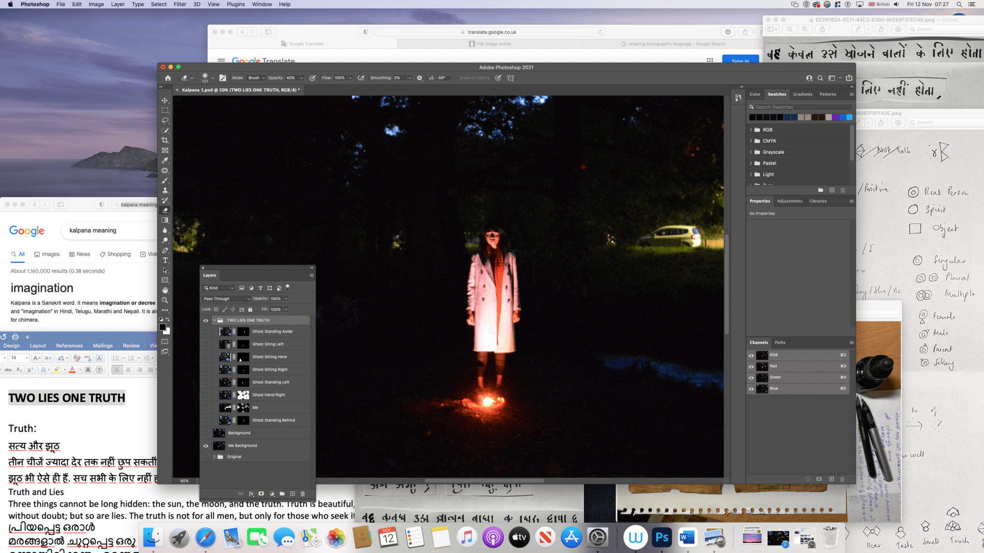The image size is (984, 553).
Task: Show the Ghost Hand Right layer
Action: (206, 395)
